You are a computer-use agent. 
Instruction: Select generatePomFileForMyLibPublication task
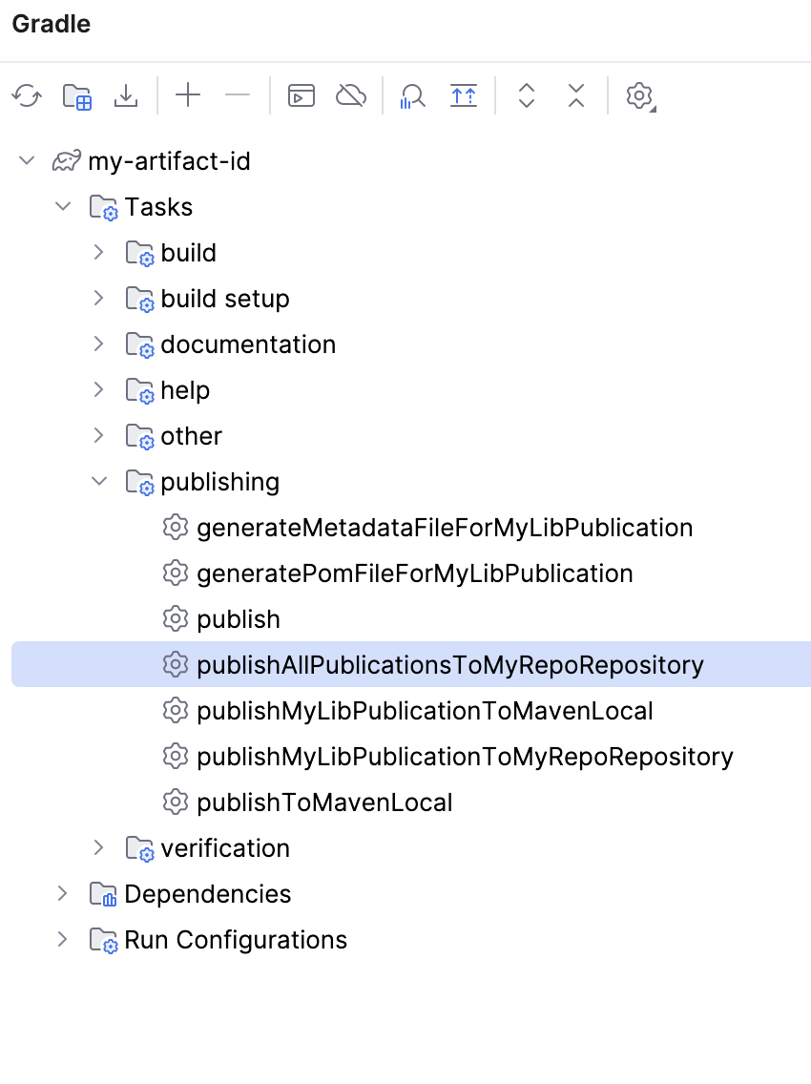coord(415,573)
